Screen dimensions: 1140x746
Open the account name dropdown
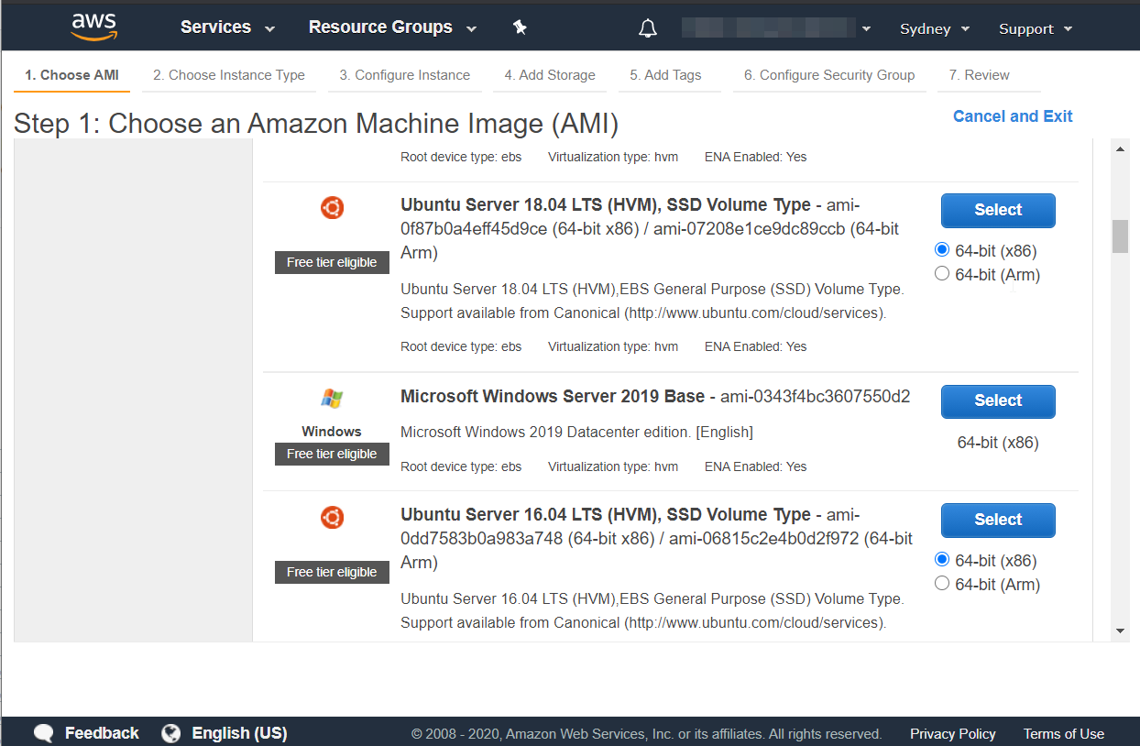pos(776,28)
